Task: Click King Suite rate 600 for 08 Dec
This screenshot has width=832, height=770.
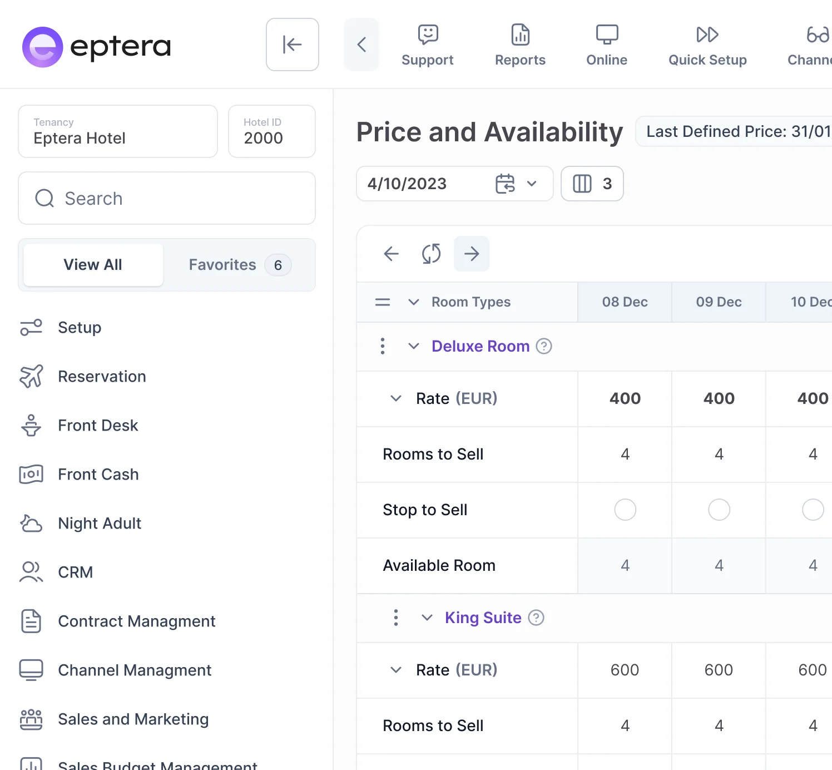Action: [x=625, y=670]
